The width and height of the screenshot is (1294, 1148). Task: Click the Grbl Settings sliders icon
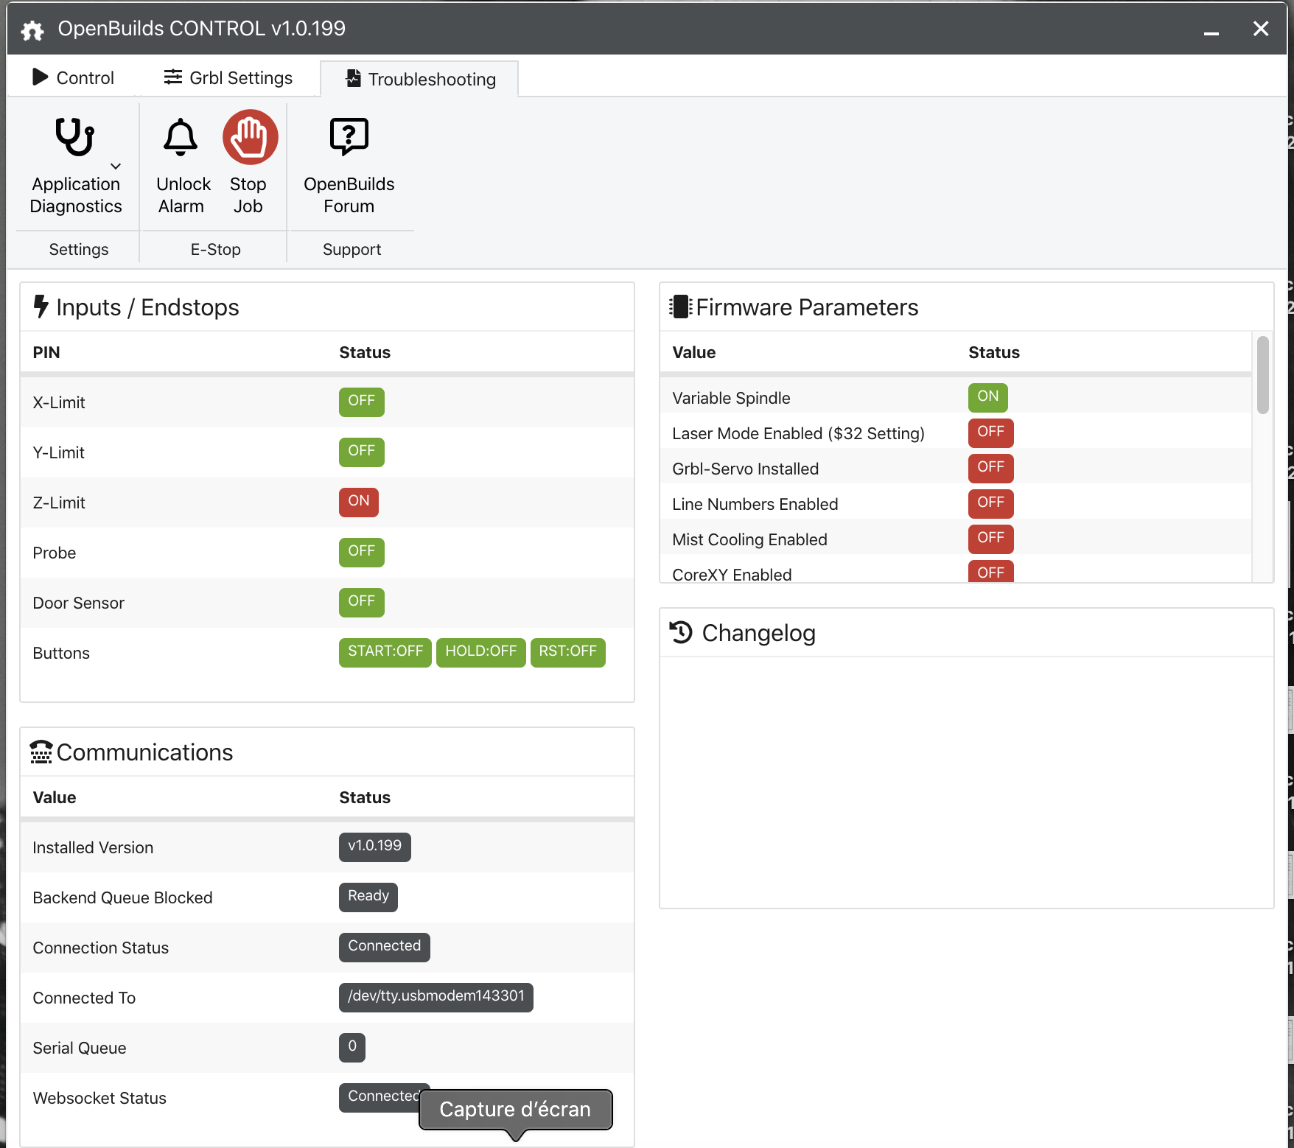(173, 77)
